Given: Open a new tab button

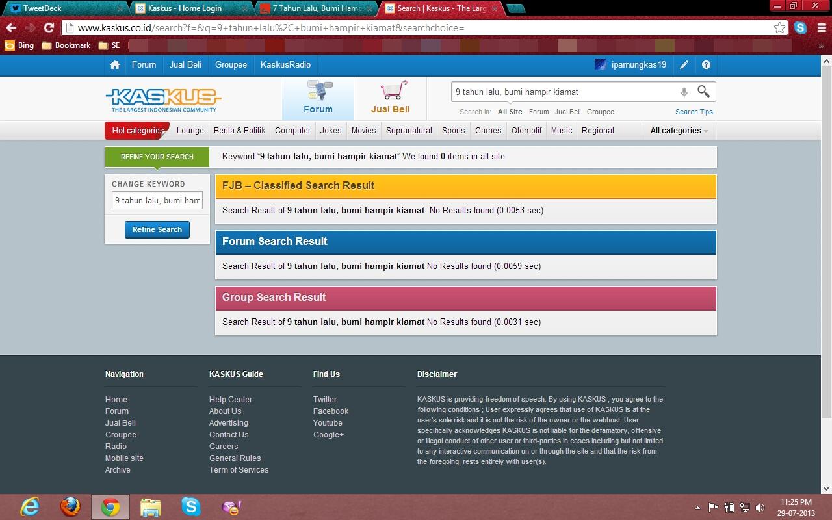Looking at the screenshot, I should (515, 8).
